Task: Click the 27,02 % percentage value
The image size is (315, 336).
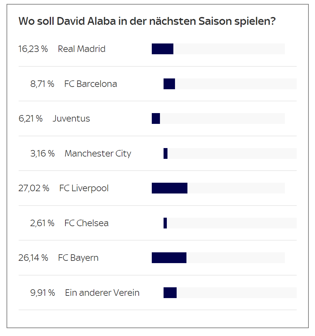Action: pos(34,188)
